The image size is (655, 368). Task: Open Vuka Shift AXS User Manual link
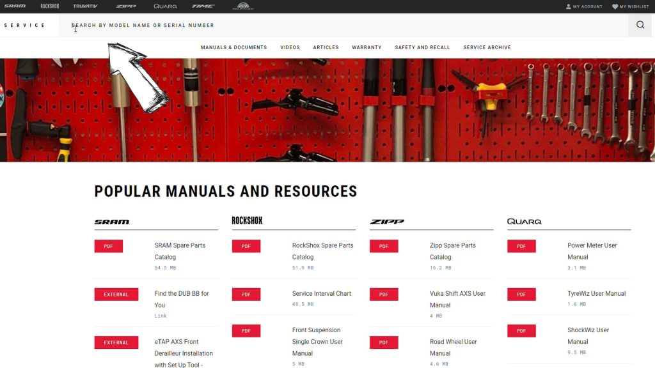tap(457, 299)
